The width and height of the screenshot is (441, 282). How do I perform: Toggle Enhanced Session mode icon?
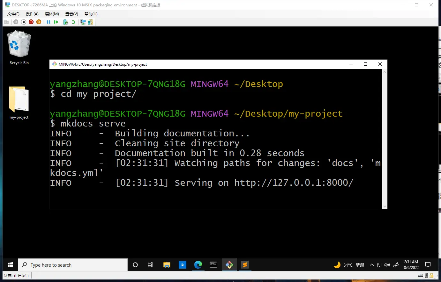click(83, 22)
